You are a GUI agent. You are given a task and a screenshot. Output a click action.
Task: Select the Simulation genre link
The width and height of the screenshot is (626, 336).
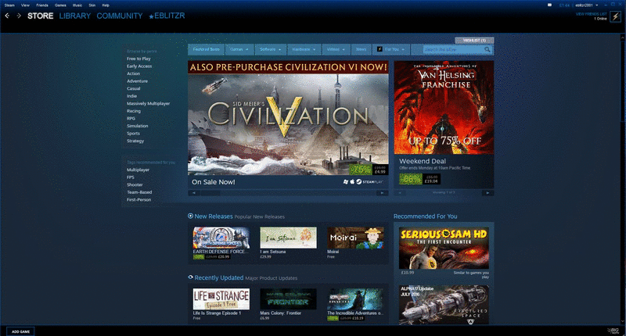coord(138,126)
